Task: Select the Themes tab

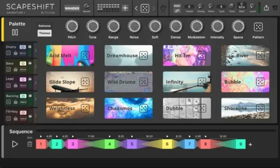Action: coord(44,33)
